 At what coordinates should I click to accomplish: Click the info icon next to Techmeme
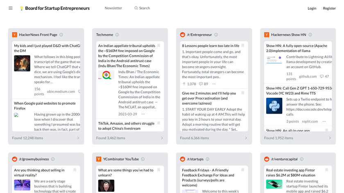117,35
